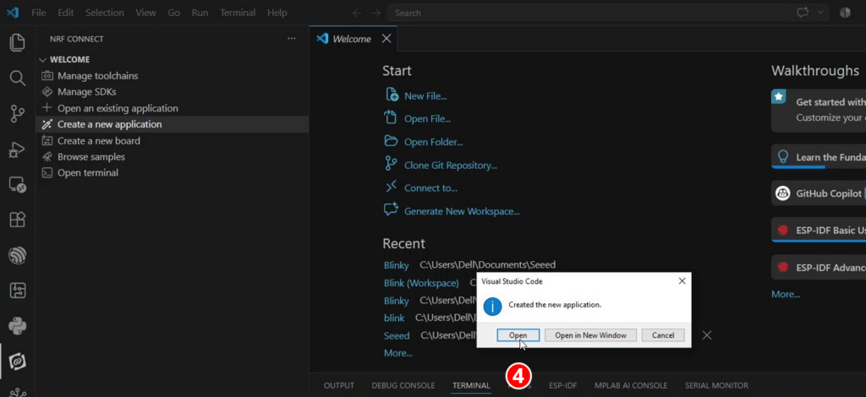Click the GitHub Copilot walkthrough icon

point(782,193)
